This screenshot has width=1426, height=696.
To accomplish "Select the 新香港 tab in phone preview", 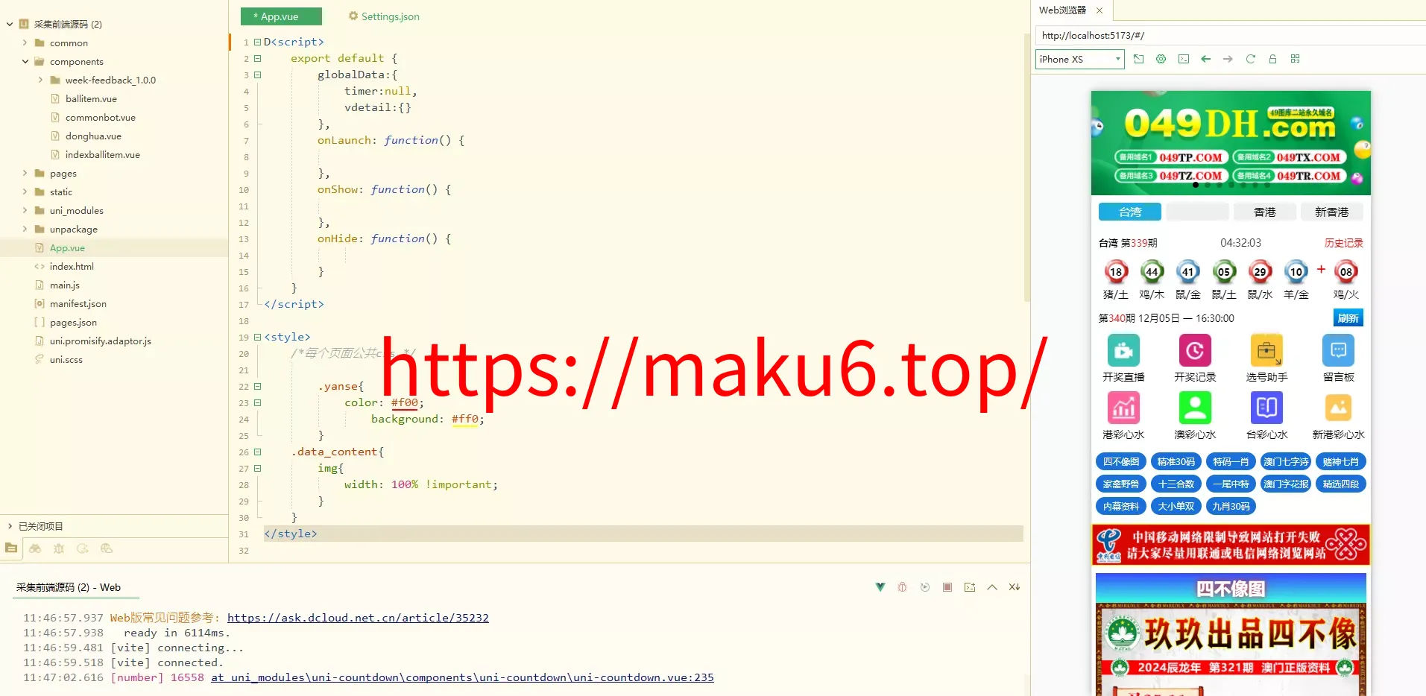I will tap(1332, 212).
